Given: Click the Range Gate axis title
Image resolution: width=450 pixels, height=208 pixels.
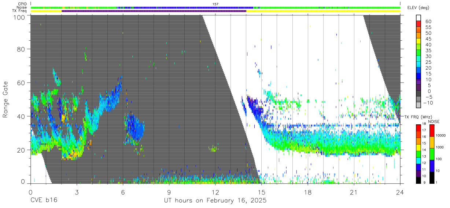Looking at the screenshot, I should pos(5,100).
